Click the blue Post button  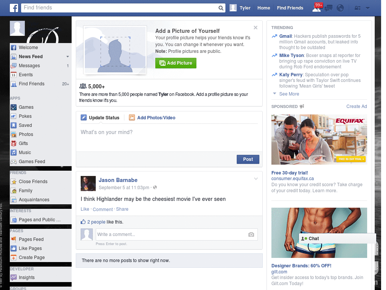(248, 159)
